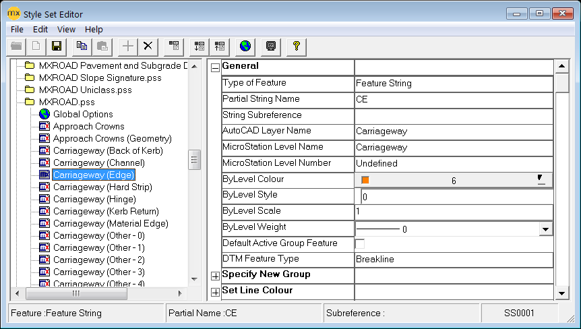Image resolution: width=581 pixels, height=329 pixels.
Task: Click the icon beside Carriageway (Material Edge)
Action: [44, 223]
